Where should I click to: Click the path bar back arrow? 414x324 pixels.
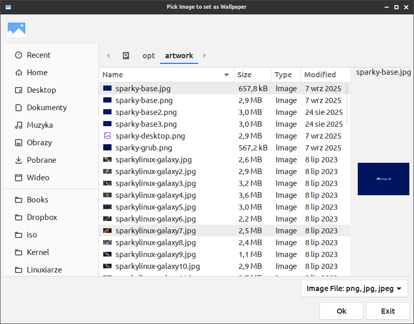coord(108,56)
